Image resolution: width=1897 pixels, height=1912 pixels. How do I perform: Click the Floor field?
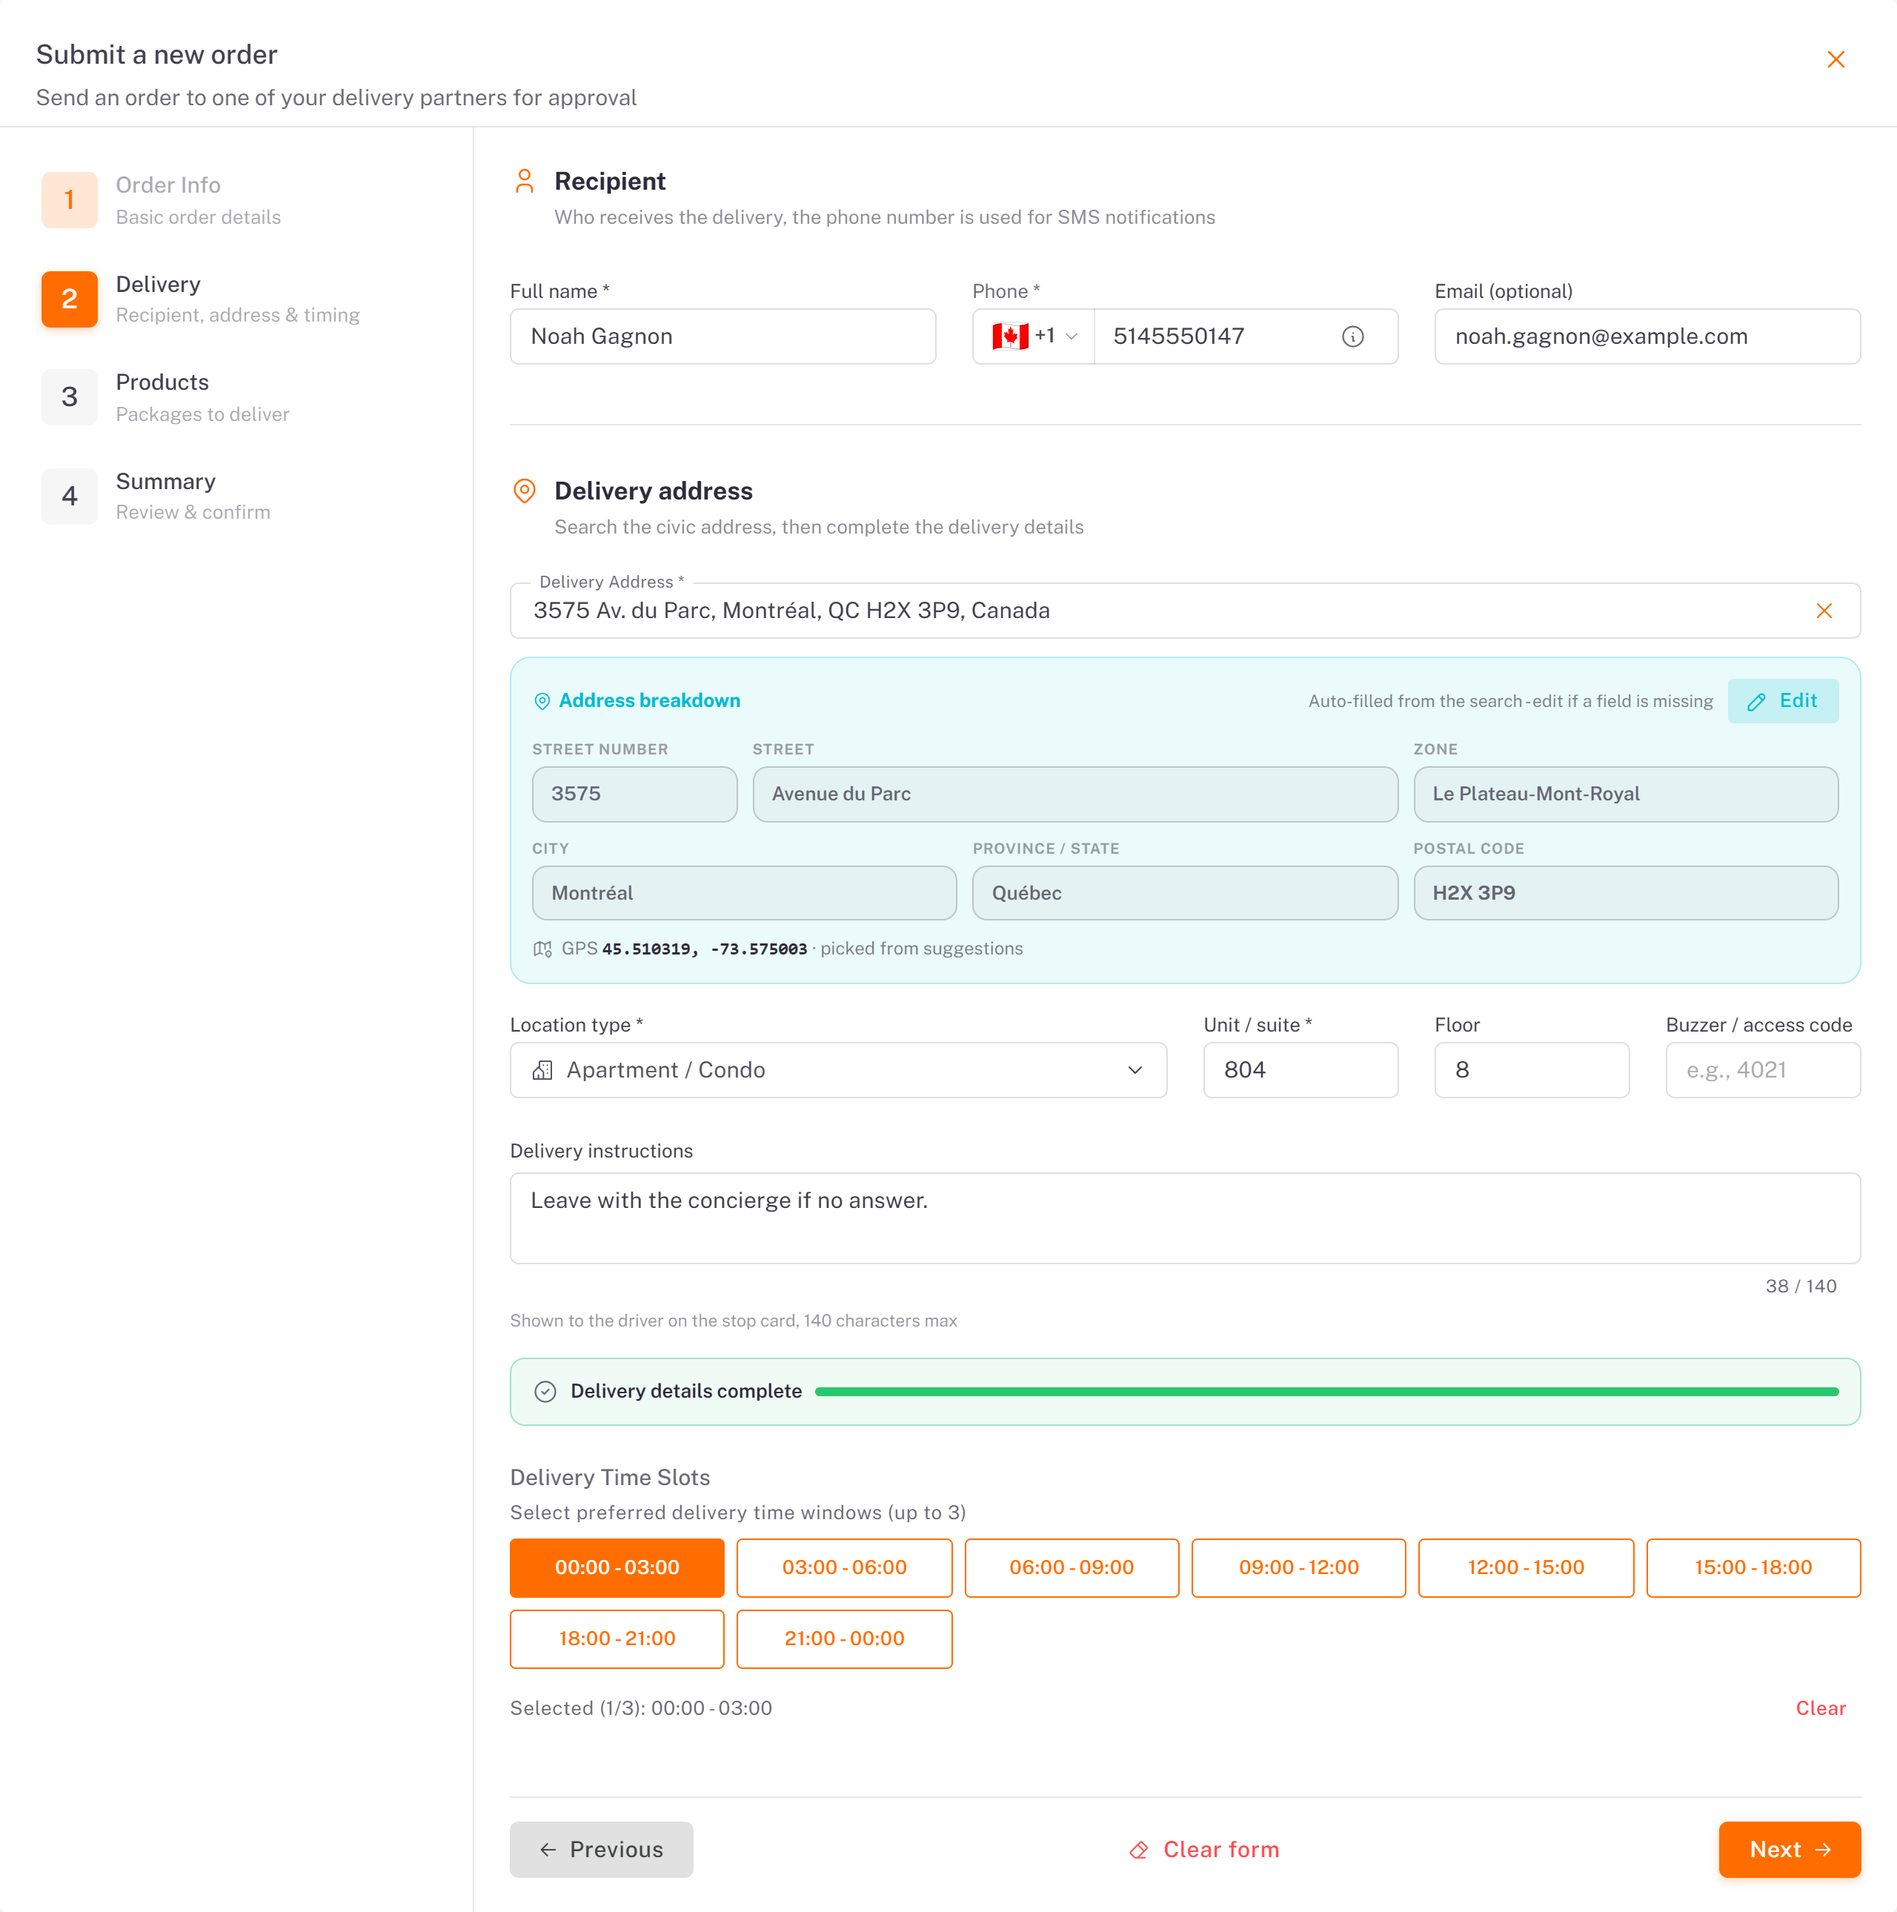pyautogui.click(x=1531, y=1070)
